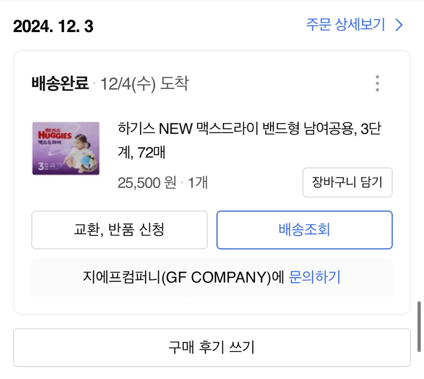This screenshot has width=424, height=379.
Task: Click the blue 문의하기 link
Action: coord(314,277)
